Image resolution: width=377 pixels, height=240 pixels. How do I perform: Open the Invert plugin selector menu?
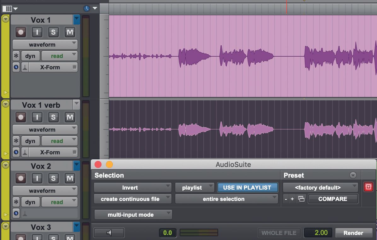click(132, 187)
